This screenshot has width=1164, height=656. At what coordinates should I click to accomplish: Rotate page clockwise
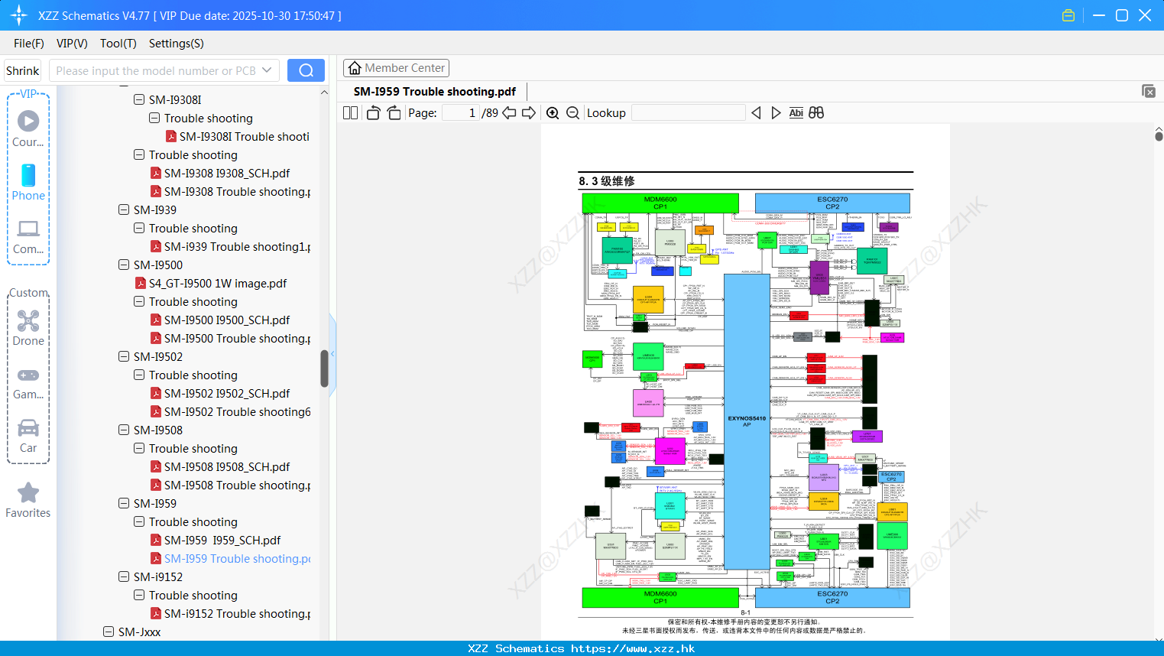point(394,113)
